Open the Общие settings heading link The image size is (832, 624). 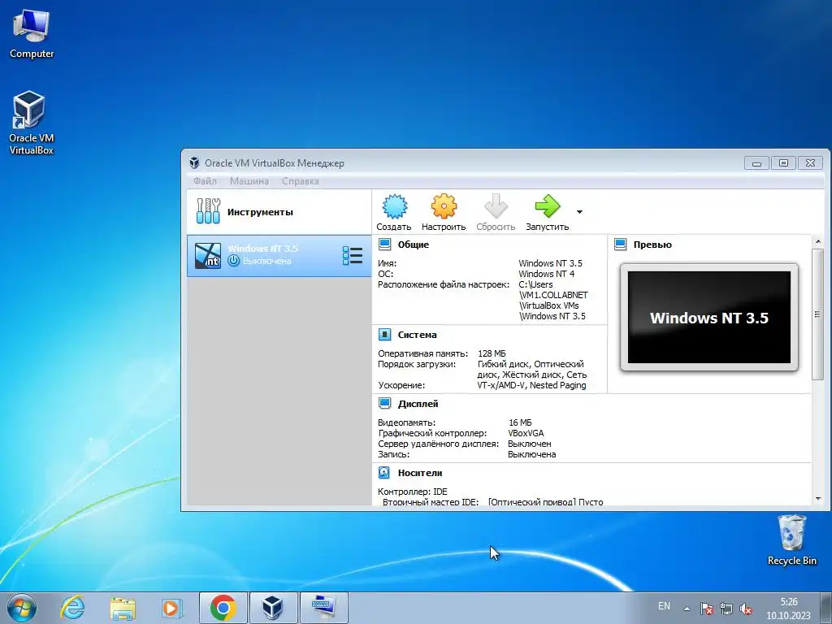coord(414,245)
